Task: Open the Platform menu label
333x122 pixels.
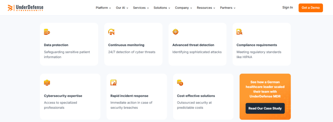Action: coord(102,8)
